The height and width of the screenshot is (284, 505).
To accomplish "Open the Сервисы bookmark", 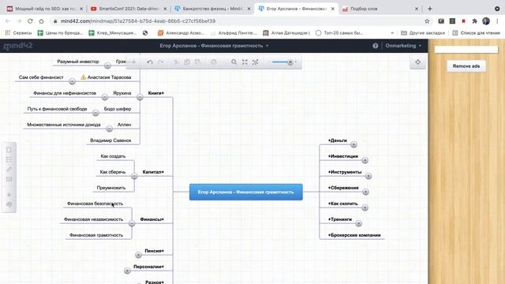I will pos(18,33).
